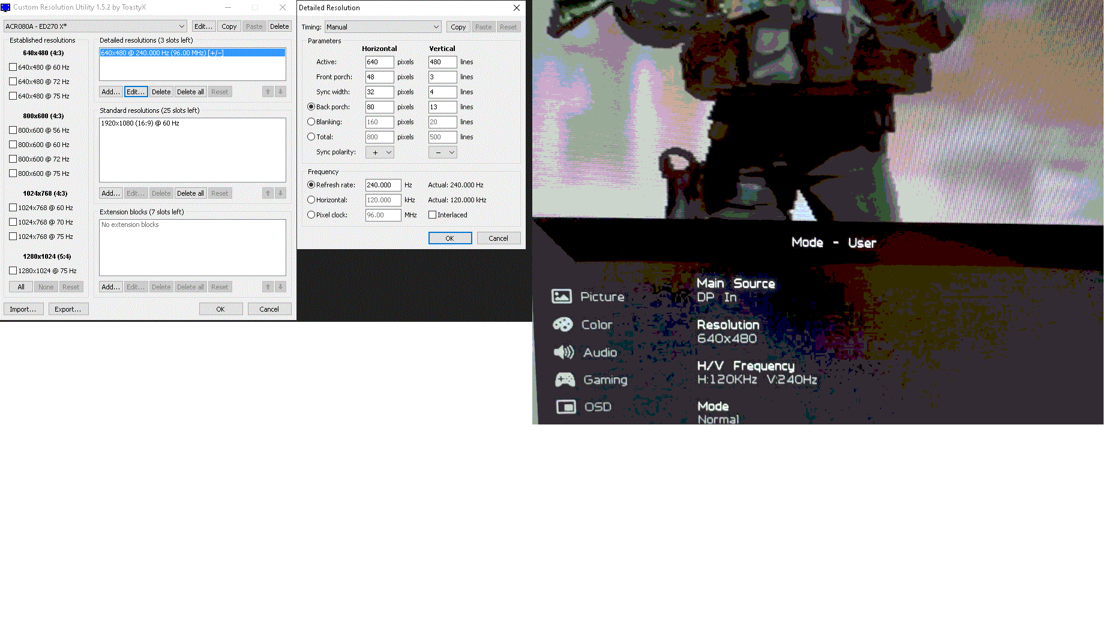Select 1920x1080 @ 60 Hz standard resolution

(140, 124)
